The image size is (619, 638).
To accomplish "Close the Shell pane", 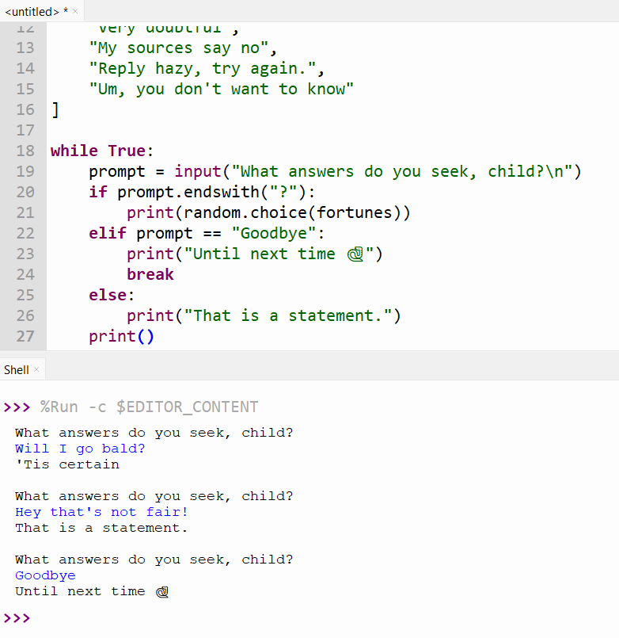I will tap(37, 369).
